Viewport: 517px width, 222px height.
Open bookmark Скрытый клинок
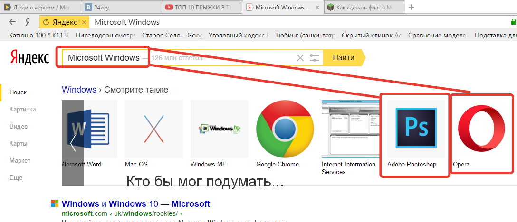(372, 35)
